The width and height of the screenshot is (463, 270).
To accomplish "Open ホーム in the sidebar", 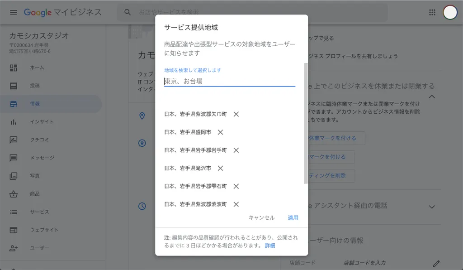I will click(51, 67).
